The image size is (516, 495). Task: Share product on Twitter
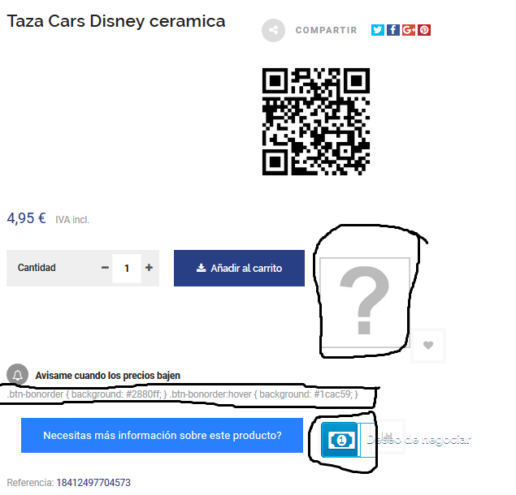(378, 30)
